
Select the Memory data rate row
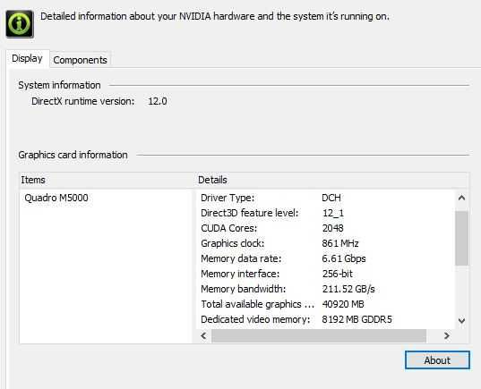click(325, 258)
